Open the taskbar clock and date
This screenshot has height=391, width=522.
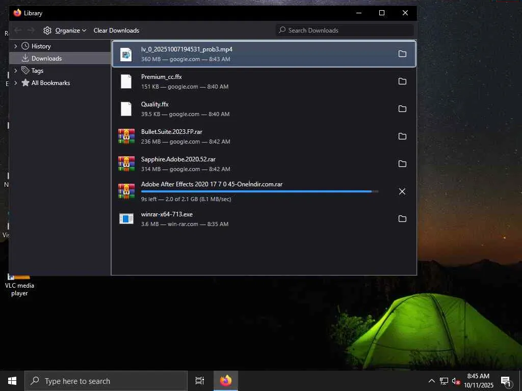tap(478, 381)
